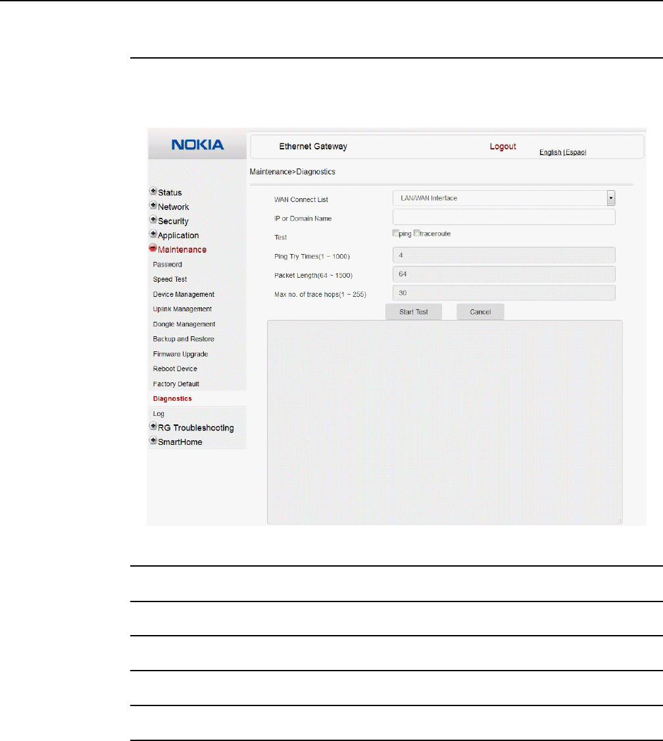Switch language to English
This screenshot has height=741, width=663.
pyautogui.click(x=551, y=152)
